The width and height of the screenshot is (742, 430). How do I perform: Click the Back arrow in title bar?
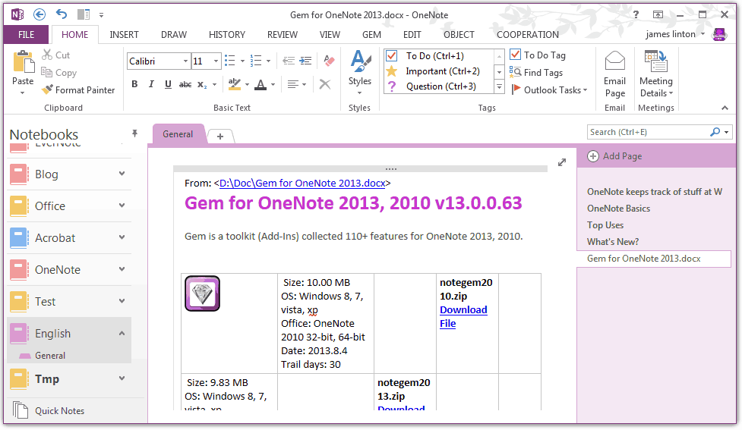point(39,14)
